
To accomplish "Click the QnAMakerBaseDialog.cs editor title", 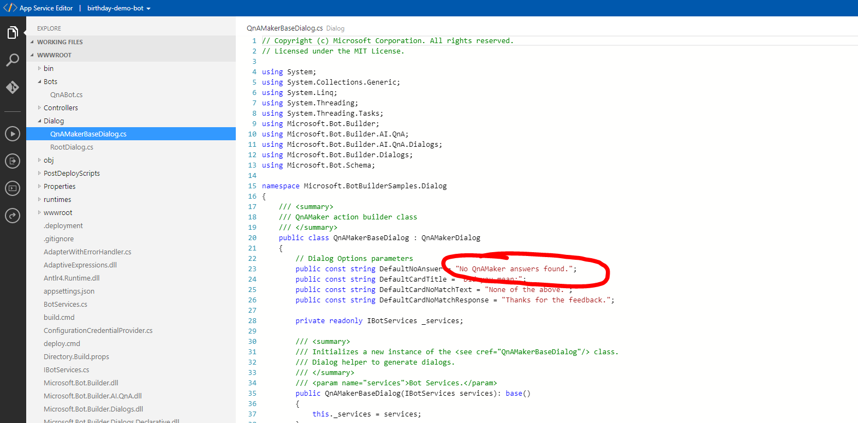I will click(x=284, y=28).
